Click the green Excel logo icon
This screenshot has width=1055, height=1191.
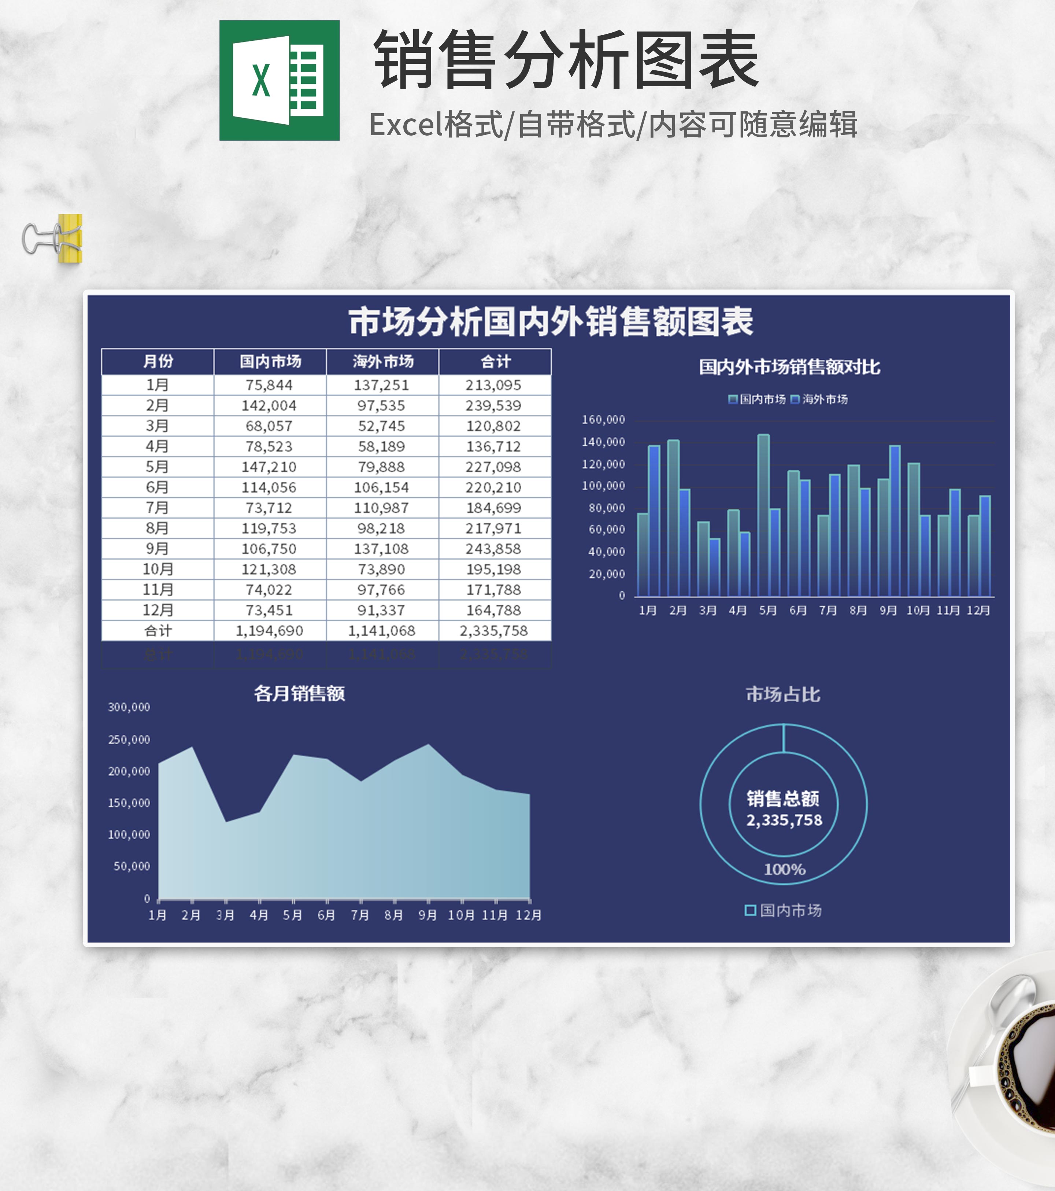(279, 80)
